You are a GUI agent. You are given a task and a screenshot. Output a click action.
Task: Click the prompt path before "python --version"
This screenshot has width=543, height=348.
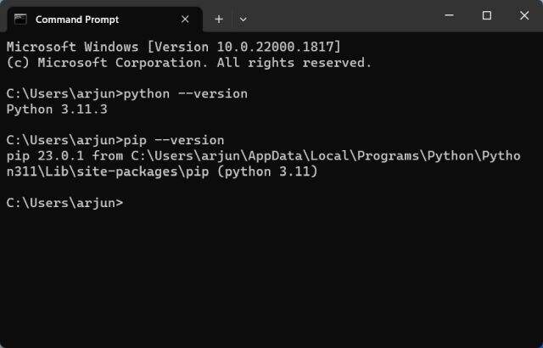tap(64, 93)
